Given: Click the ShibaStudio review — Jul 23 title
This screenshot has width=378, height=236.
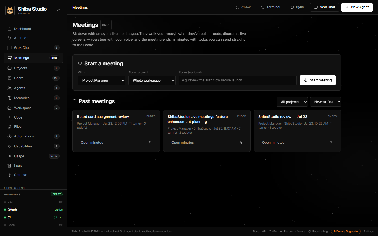Looking at the screenshot, I should pyautogui.click(x=283, y=117).
